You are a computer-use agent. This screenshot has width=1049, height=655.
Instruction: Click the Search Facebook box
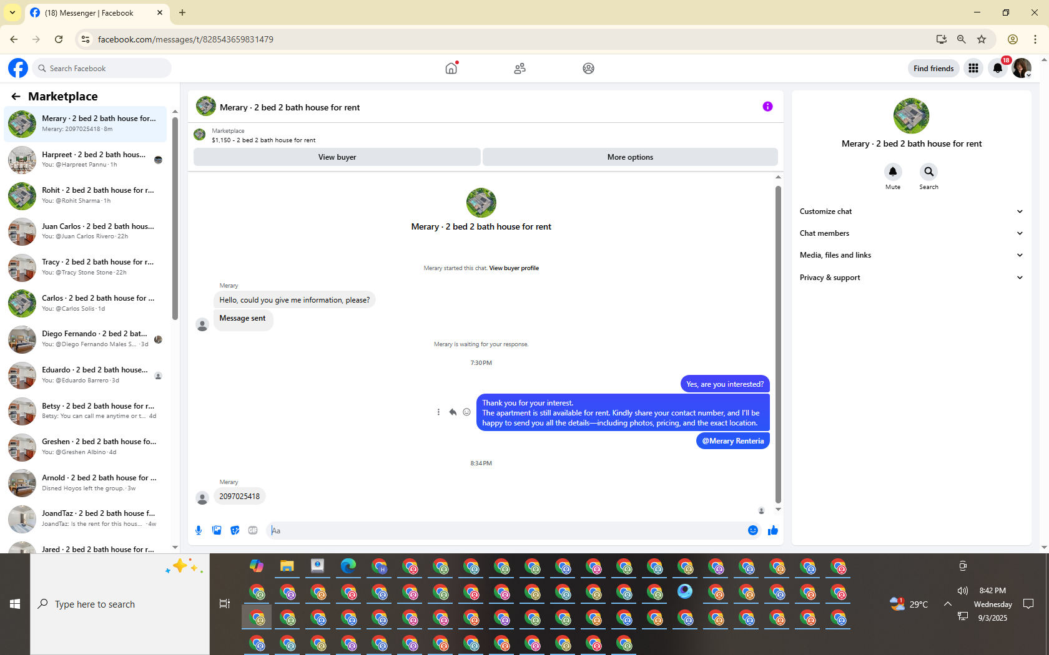101,68
